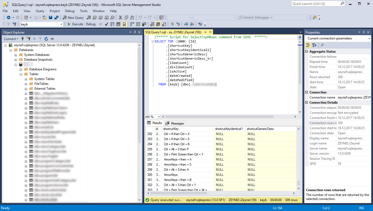Screen dimensions: 373x211
Task: Click the shortcutKey column header
Action: coord(188,129)
